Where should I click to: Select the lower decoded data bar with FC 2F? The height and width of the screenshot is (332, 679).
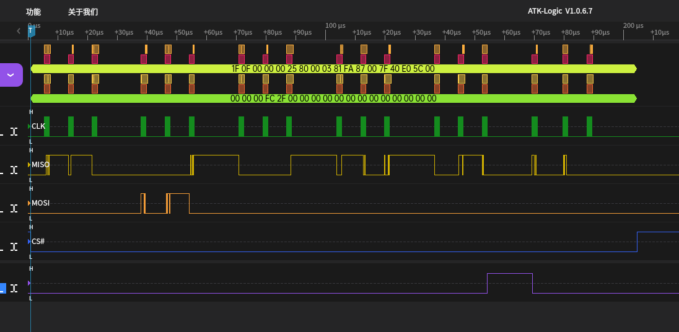click(333, 98)
